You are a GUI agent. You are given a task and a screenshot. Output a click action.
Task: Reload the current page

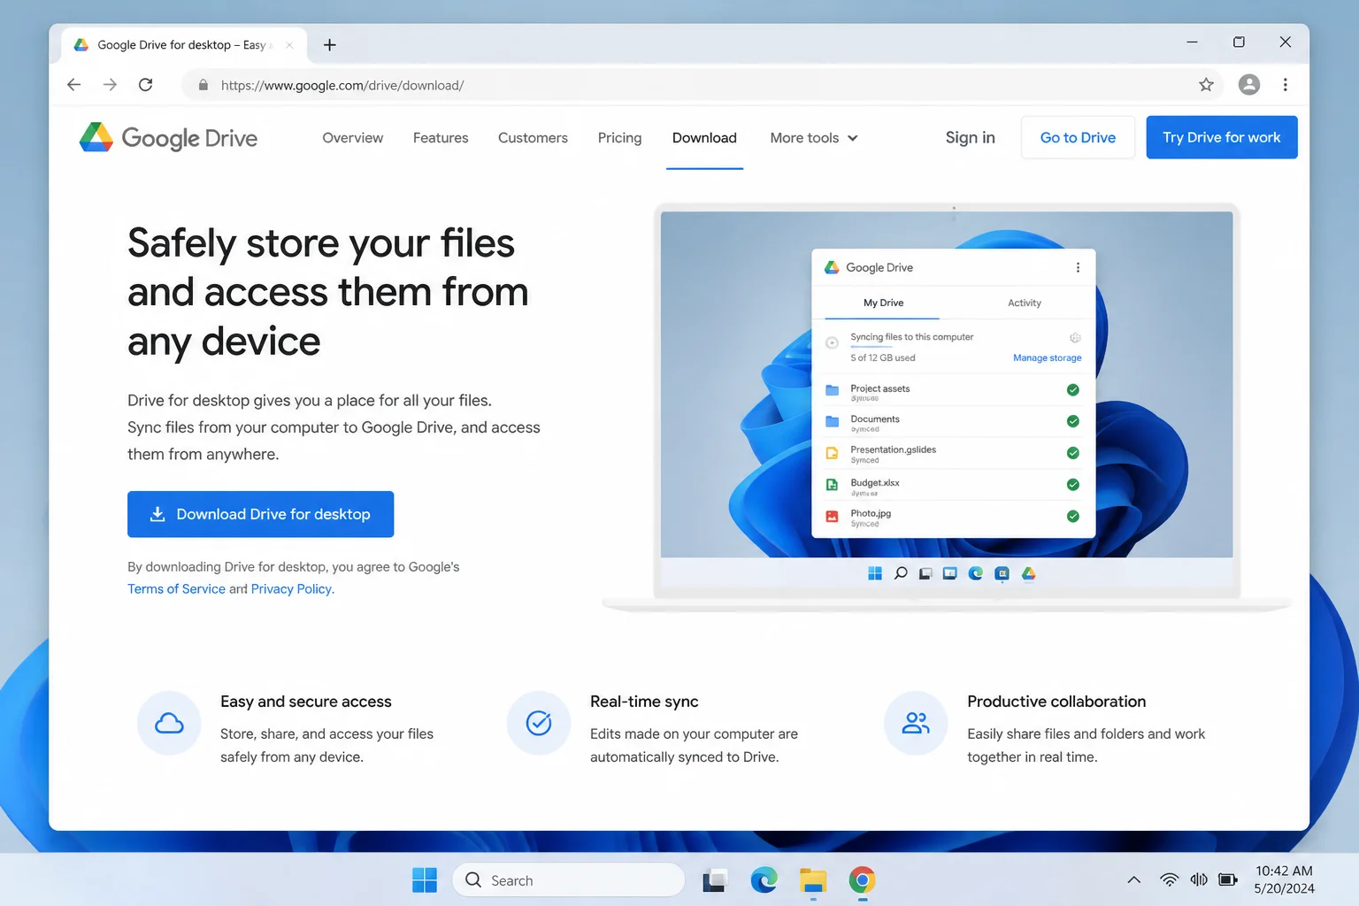click(146, 85)
